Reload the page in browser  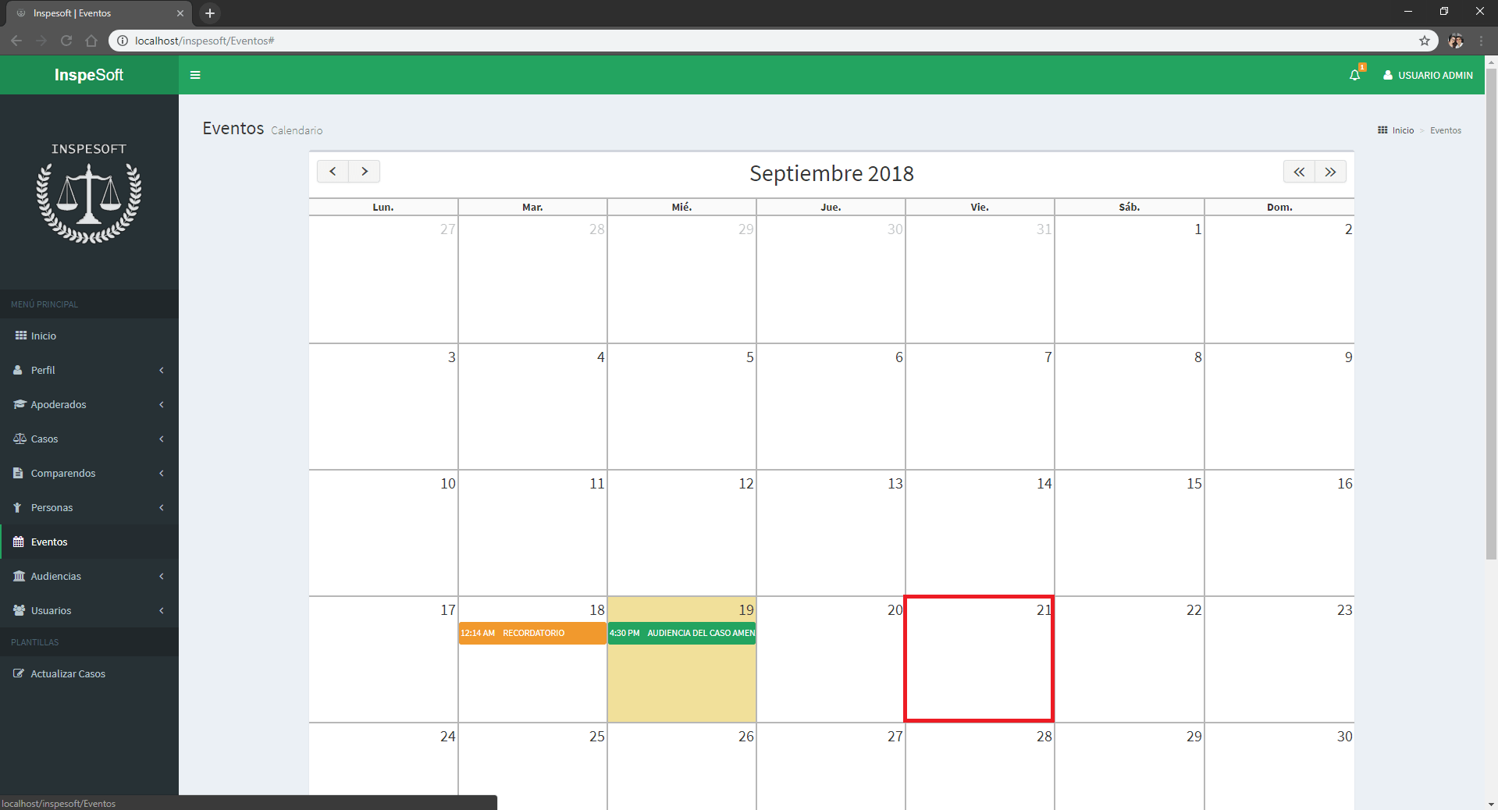tap(66, 41)
